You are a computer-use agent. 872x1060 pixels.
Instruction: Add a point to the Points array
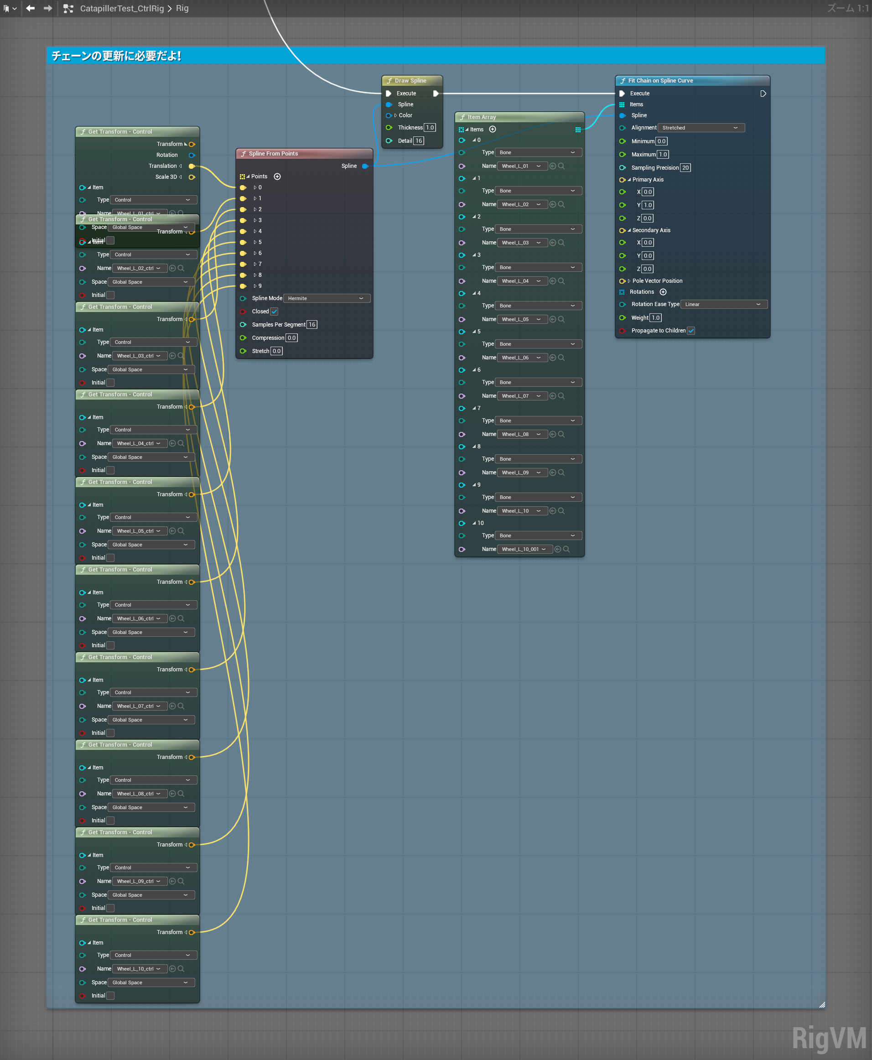pyautogui.click(x=277, y=177)
